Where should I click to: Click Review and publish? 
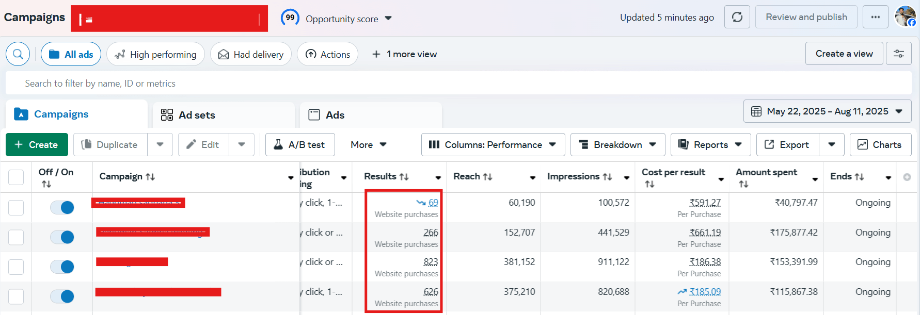point(806,17)
